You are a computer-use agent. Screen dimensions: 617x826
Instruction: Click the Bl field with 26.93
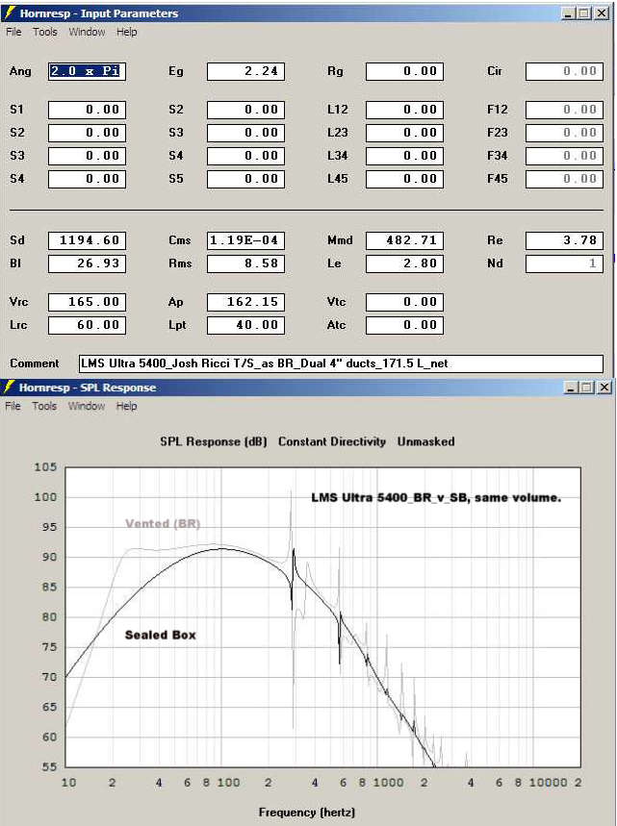pyautogui.click(x=87, y=263)
